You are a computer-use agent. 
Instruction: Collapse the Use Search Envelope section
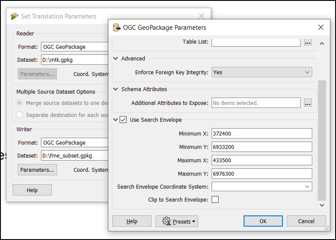point(115,120)
